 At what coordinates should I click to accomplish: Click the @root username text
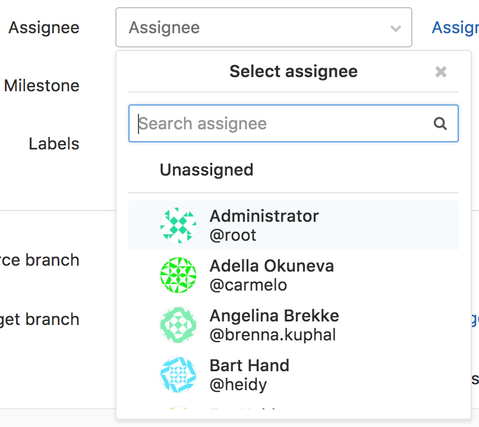click(x=233, y=235)
